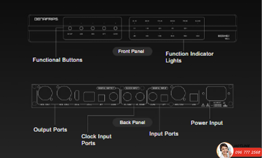Click the Back Panel pill label
This screenshot has width=262, height=158.
tap(132, 122)
